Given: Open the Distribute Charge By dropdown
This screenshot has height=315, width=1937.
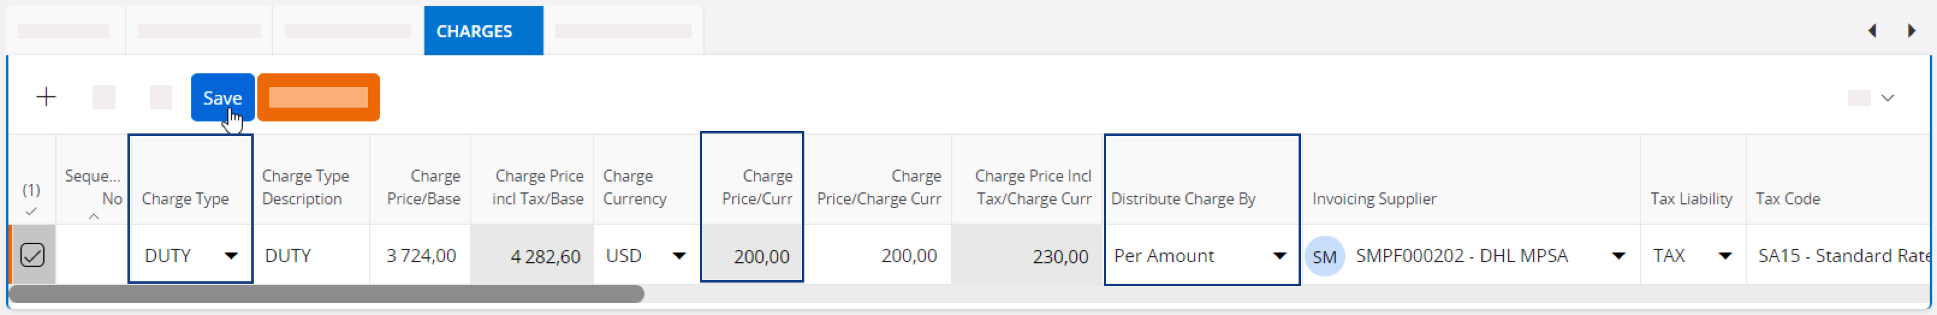Looking at the screenshot, I should point(1279,255).
